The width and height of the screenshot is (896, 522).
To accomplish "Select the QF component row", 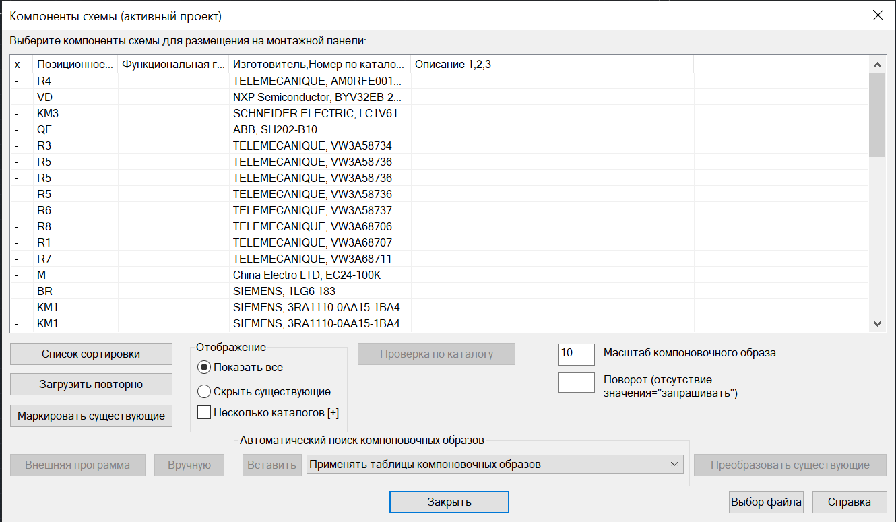I will click(x=439, y=129).
